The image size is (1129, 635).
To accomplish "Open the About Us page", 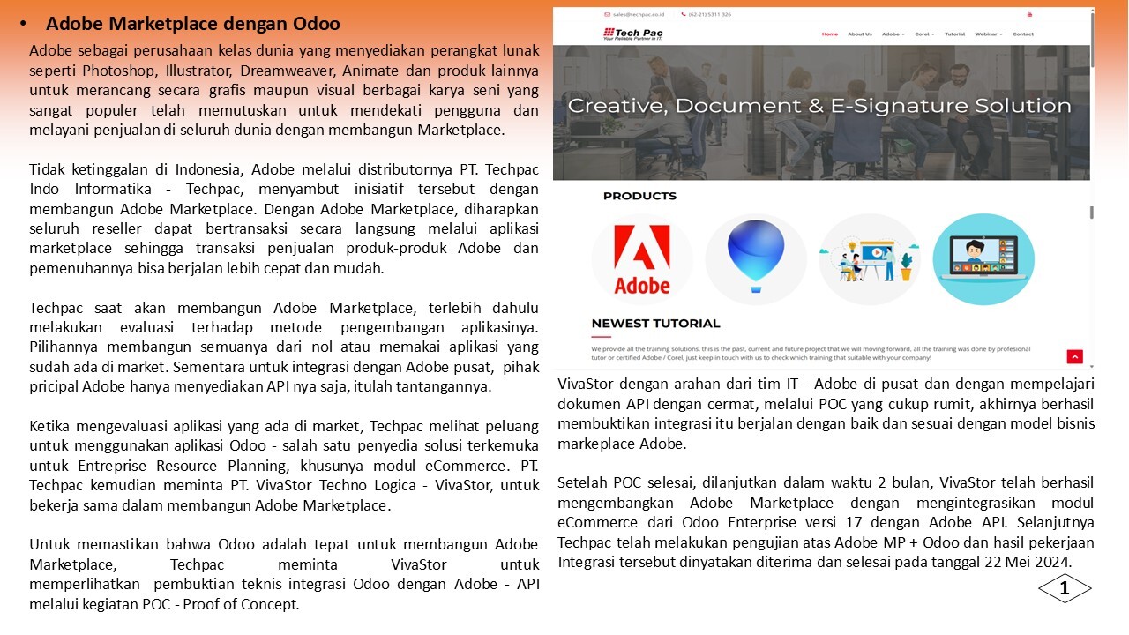I will [x=859, y=34].
